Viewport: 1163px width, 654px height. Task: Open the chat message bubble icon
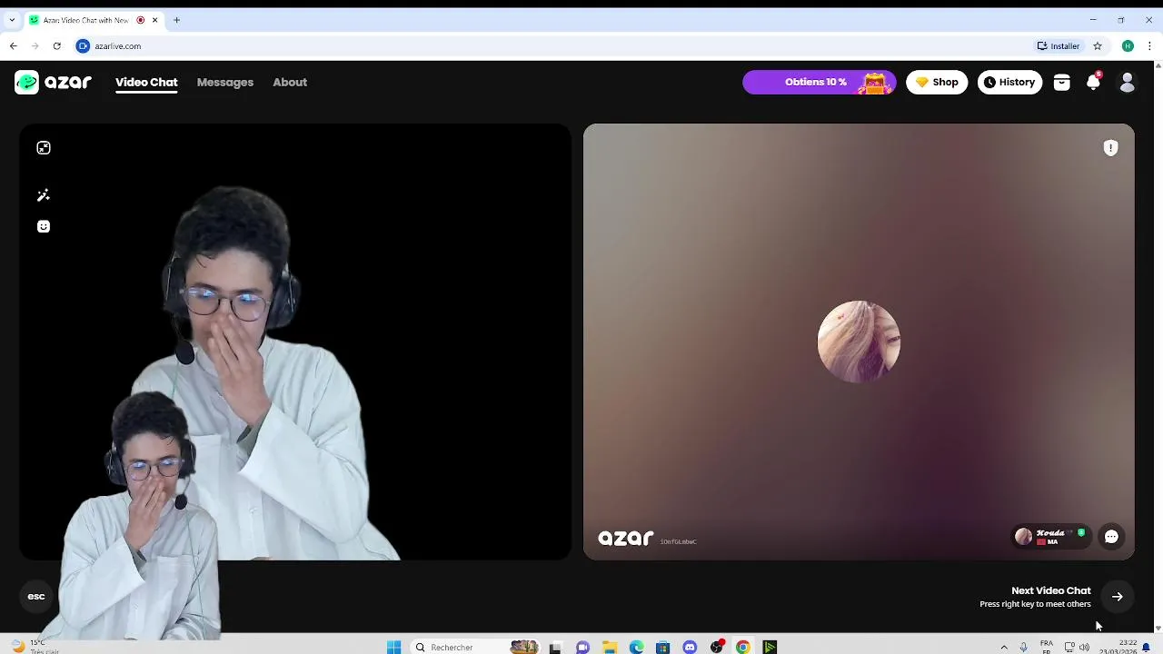[x=1111, y=537]
